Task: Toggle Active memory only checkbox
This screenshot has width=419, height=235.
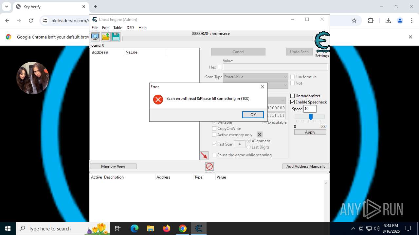Action: (214, 135)
